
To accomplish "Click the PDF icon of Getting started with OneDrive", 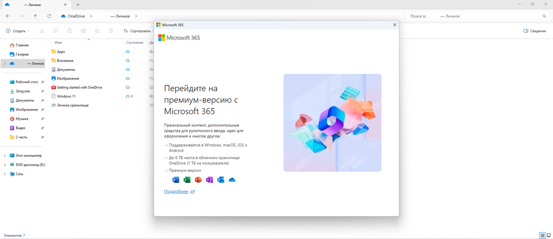I will pyautogui.click(x=53, y=87).
